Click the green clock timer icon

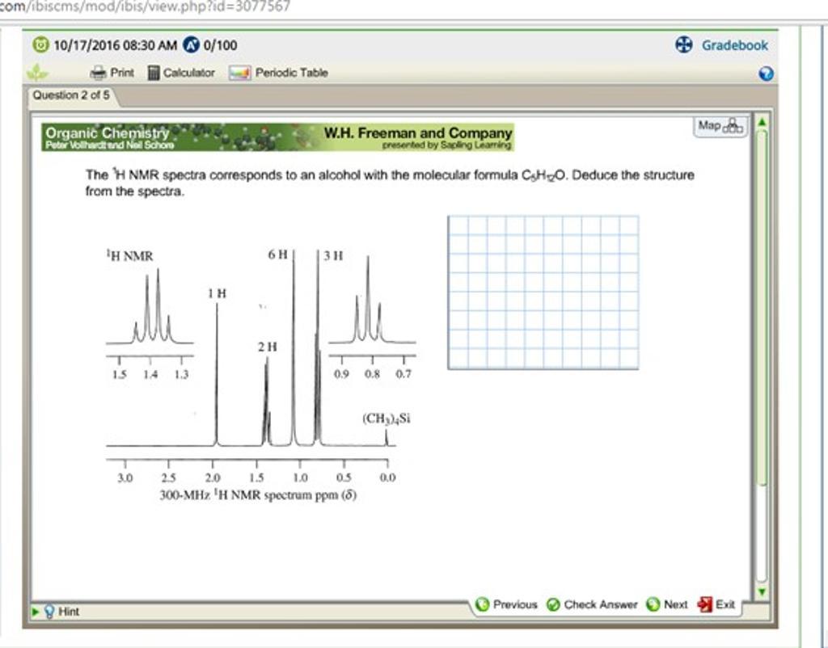pyautogui.click(x=40, y=45)
